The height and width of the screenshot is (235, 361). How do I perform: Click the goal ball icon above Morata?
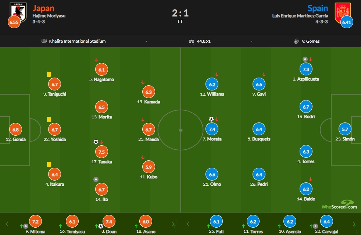(x=211, y=119)
